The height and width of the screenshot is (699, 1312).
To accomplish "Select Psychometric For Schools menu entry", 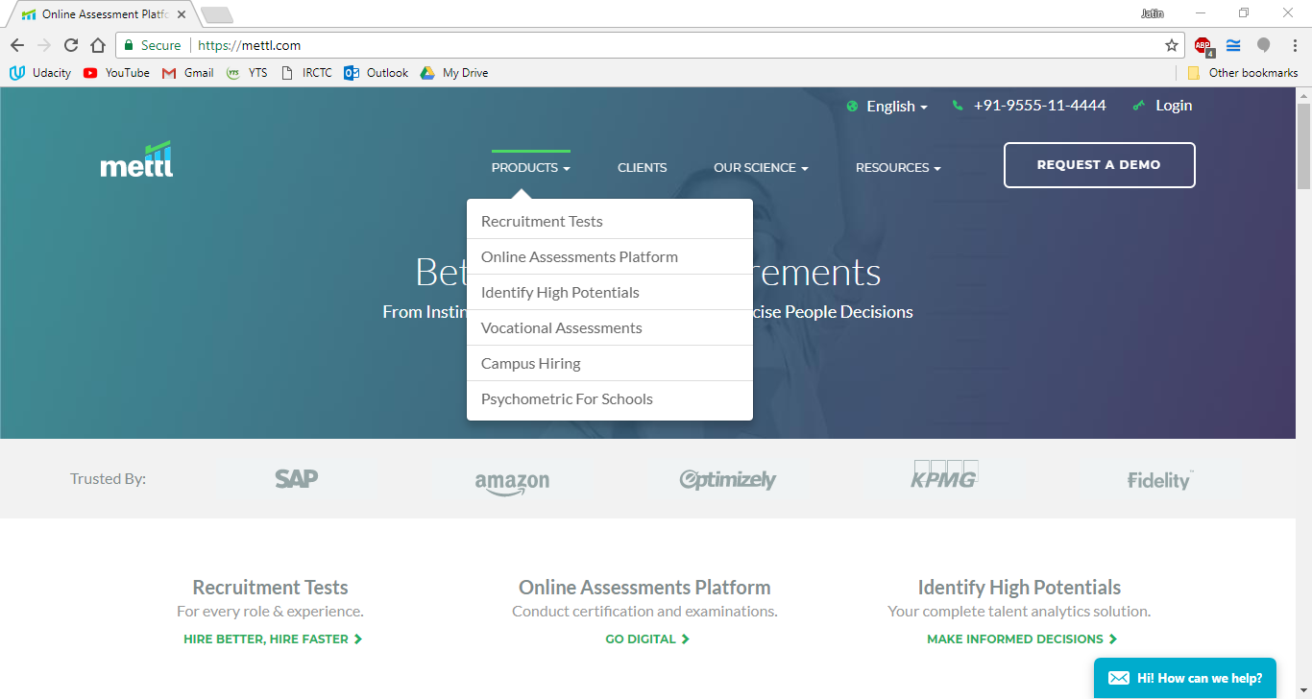I will click(610, 398).
